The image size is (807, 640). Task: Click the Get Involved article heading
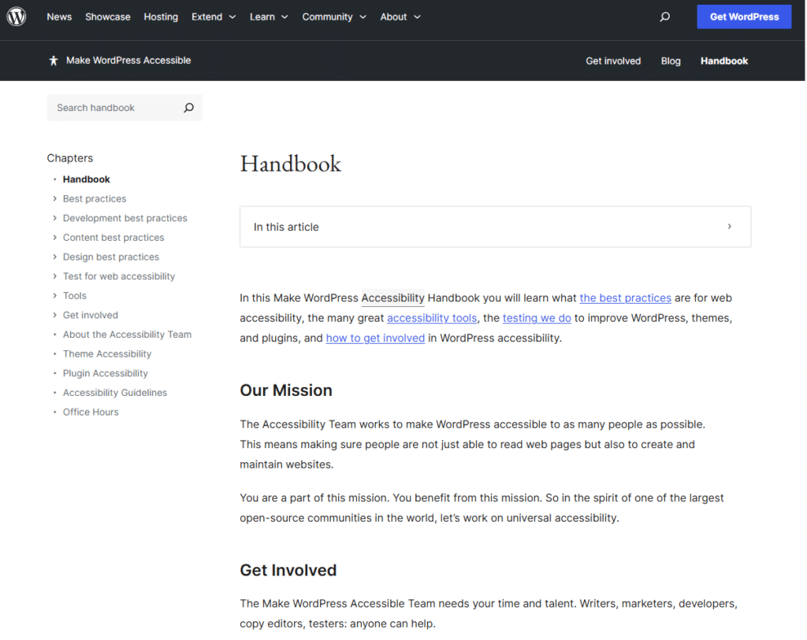coord(288,571)
